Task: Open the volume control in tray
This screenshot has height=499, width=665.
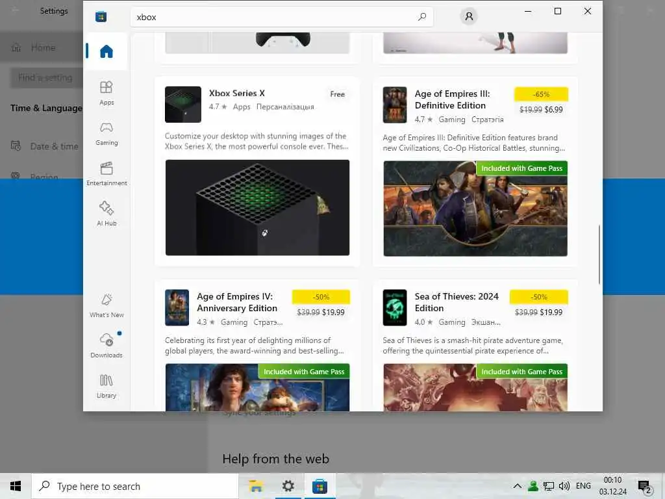Action: (x=564, y=486)
